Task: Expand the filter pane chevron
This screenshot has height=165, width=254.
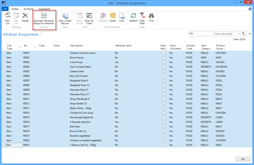Action: point(250,34)
